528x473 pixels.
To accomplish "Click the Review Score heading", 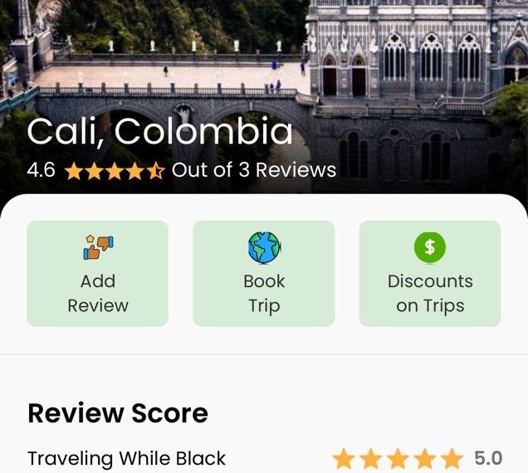I will (118, 413).
